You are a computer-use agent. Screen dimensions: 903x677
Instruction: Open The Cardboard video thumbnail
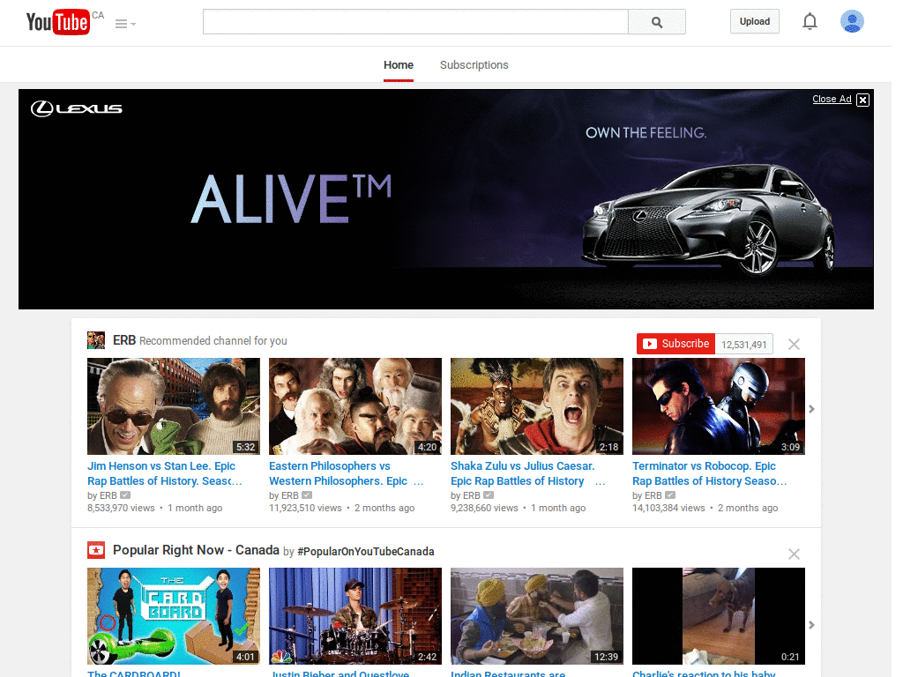pos(174,616)
